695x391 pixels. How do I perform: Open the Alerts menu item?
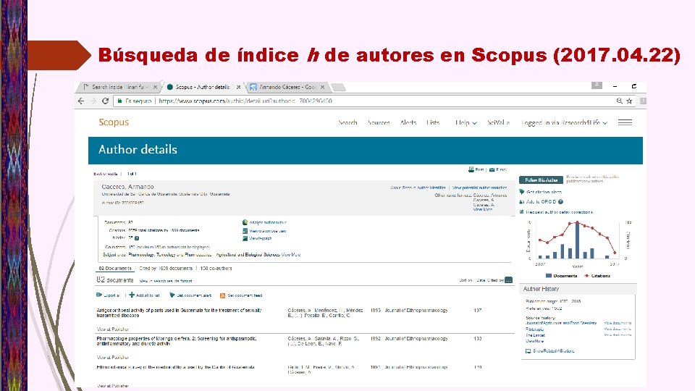408,122
